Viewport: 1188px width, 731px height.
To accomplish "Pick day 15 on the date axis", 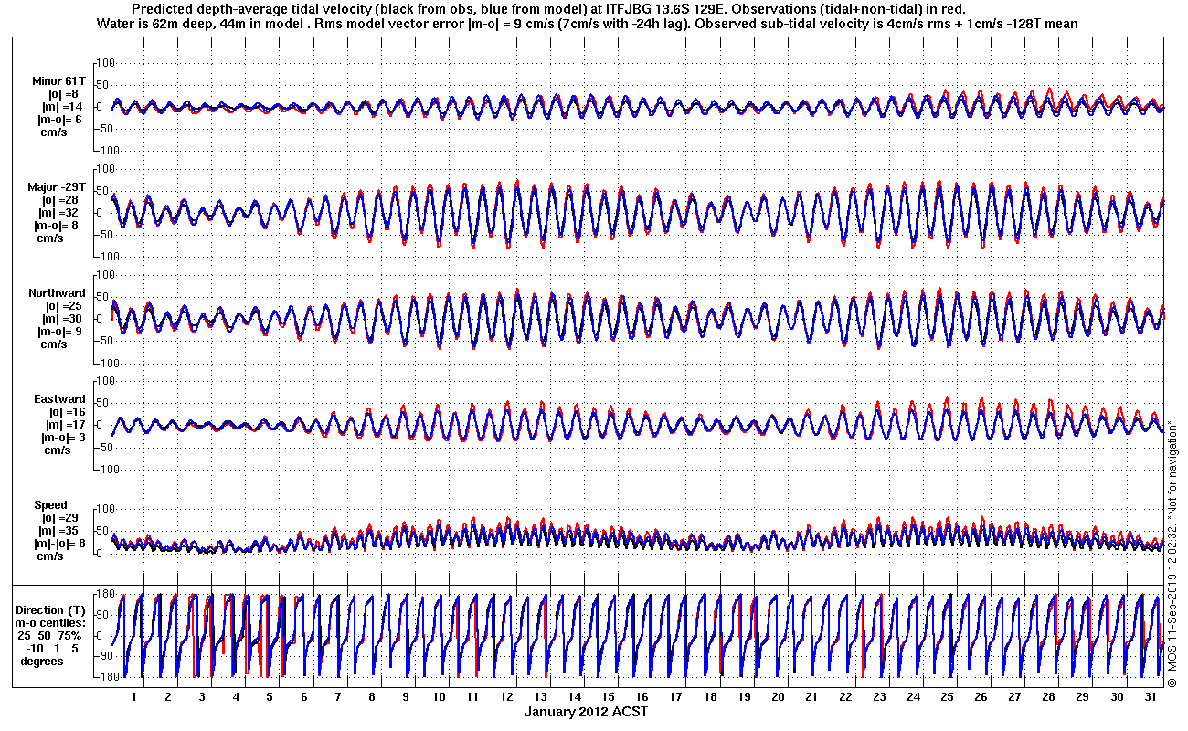I will pos(608,696).
